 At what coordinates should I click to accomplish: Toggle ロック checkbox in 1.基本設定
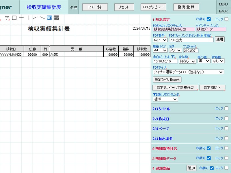[x=226, y=19]
